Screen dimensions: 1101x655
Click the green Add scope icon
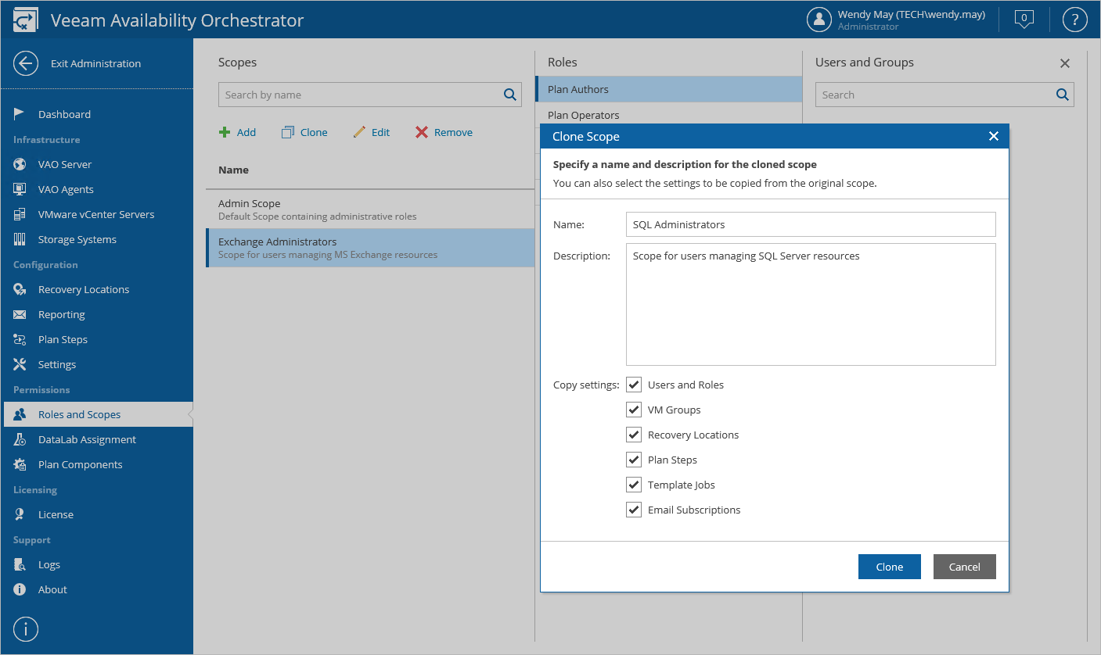(x=225, y=132)
